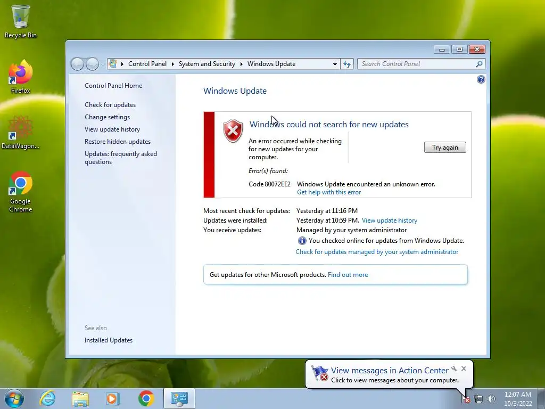Viewport: 545px width, 409px height.
Task: Open Installed Updates link
Action: (x=108, y=340)
